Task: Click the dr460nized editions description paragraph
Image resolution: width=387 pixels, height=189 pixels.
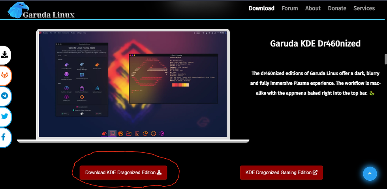Action: (x=315, y=83)
